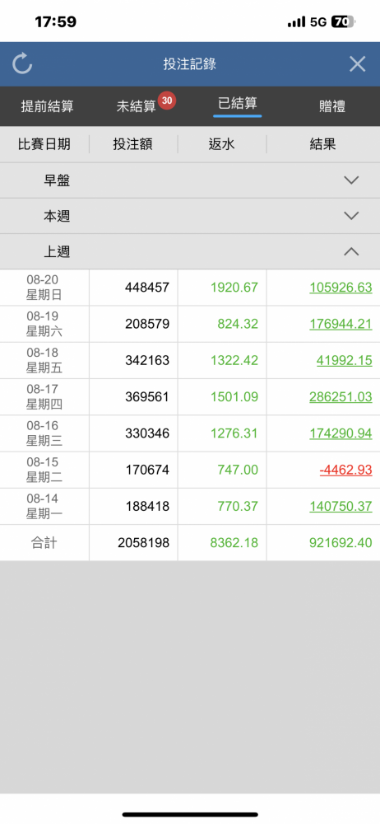Tap the battery indicator in status bar
The height and width of the screenshot is (824, 380).
click(345, 21)
